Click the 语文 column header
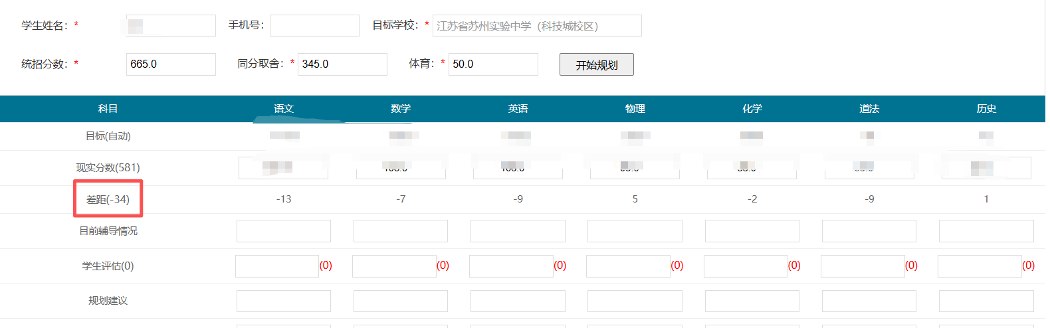1050x328 pixels. coord(284,109)
